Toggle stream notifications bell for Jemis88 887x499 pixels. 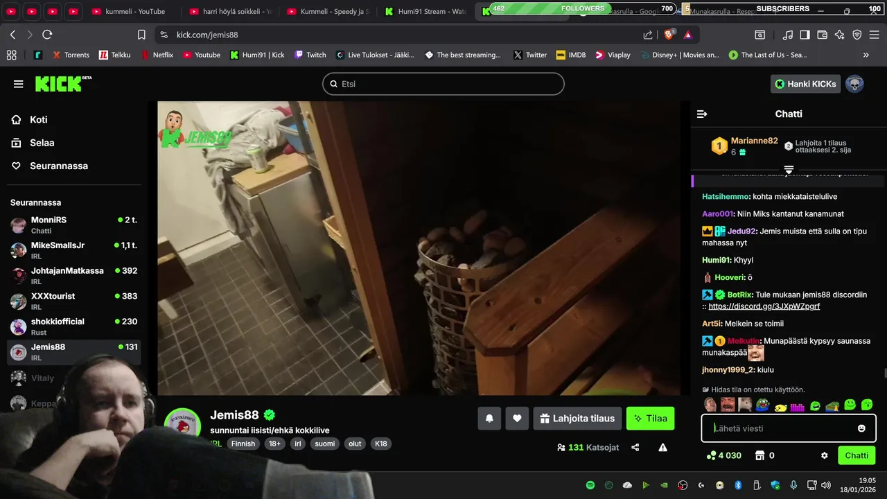[489, 419]
